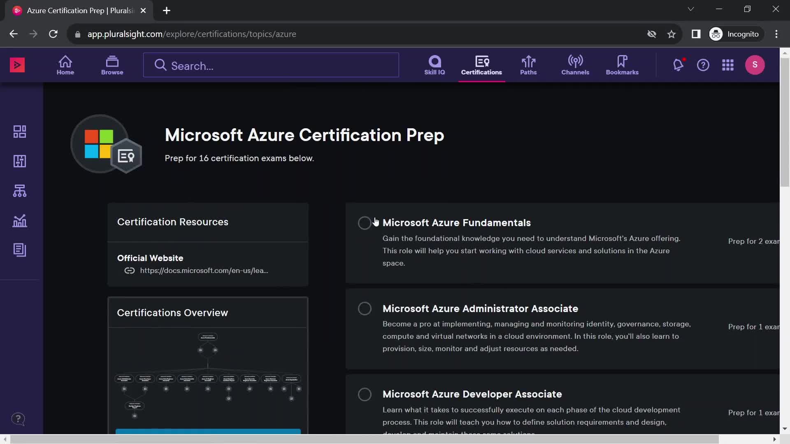Screen dimensions: 790x444
Task: Open the tab search dropdown chevron
Action: coord(691,9)
